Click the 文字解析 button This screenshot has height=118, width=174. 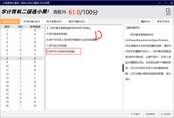(135, 114)
